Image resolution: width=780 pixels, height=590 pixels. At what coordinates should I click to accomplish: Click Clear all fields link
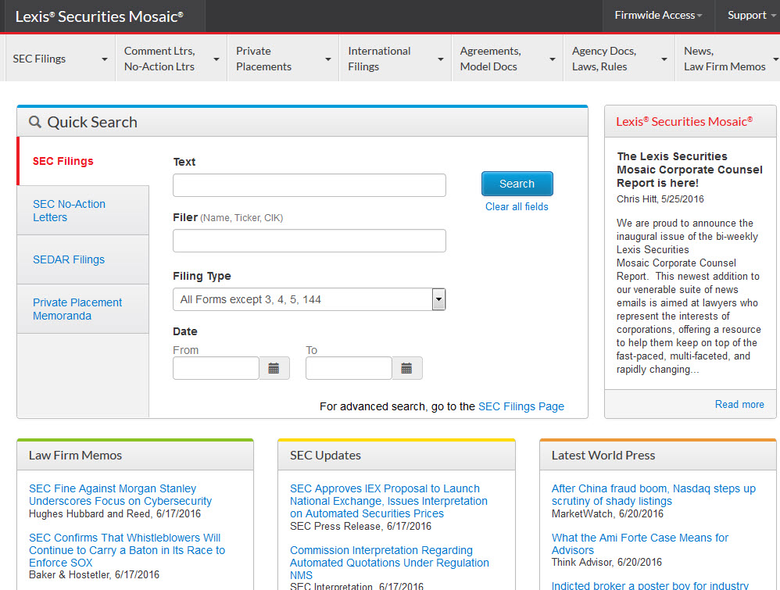[x=517, y=206]
